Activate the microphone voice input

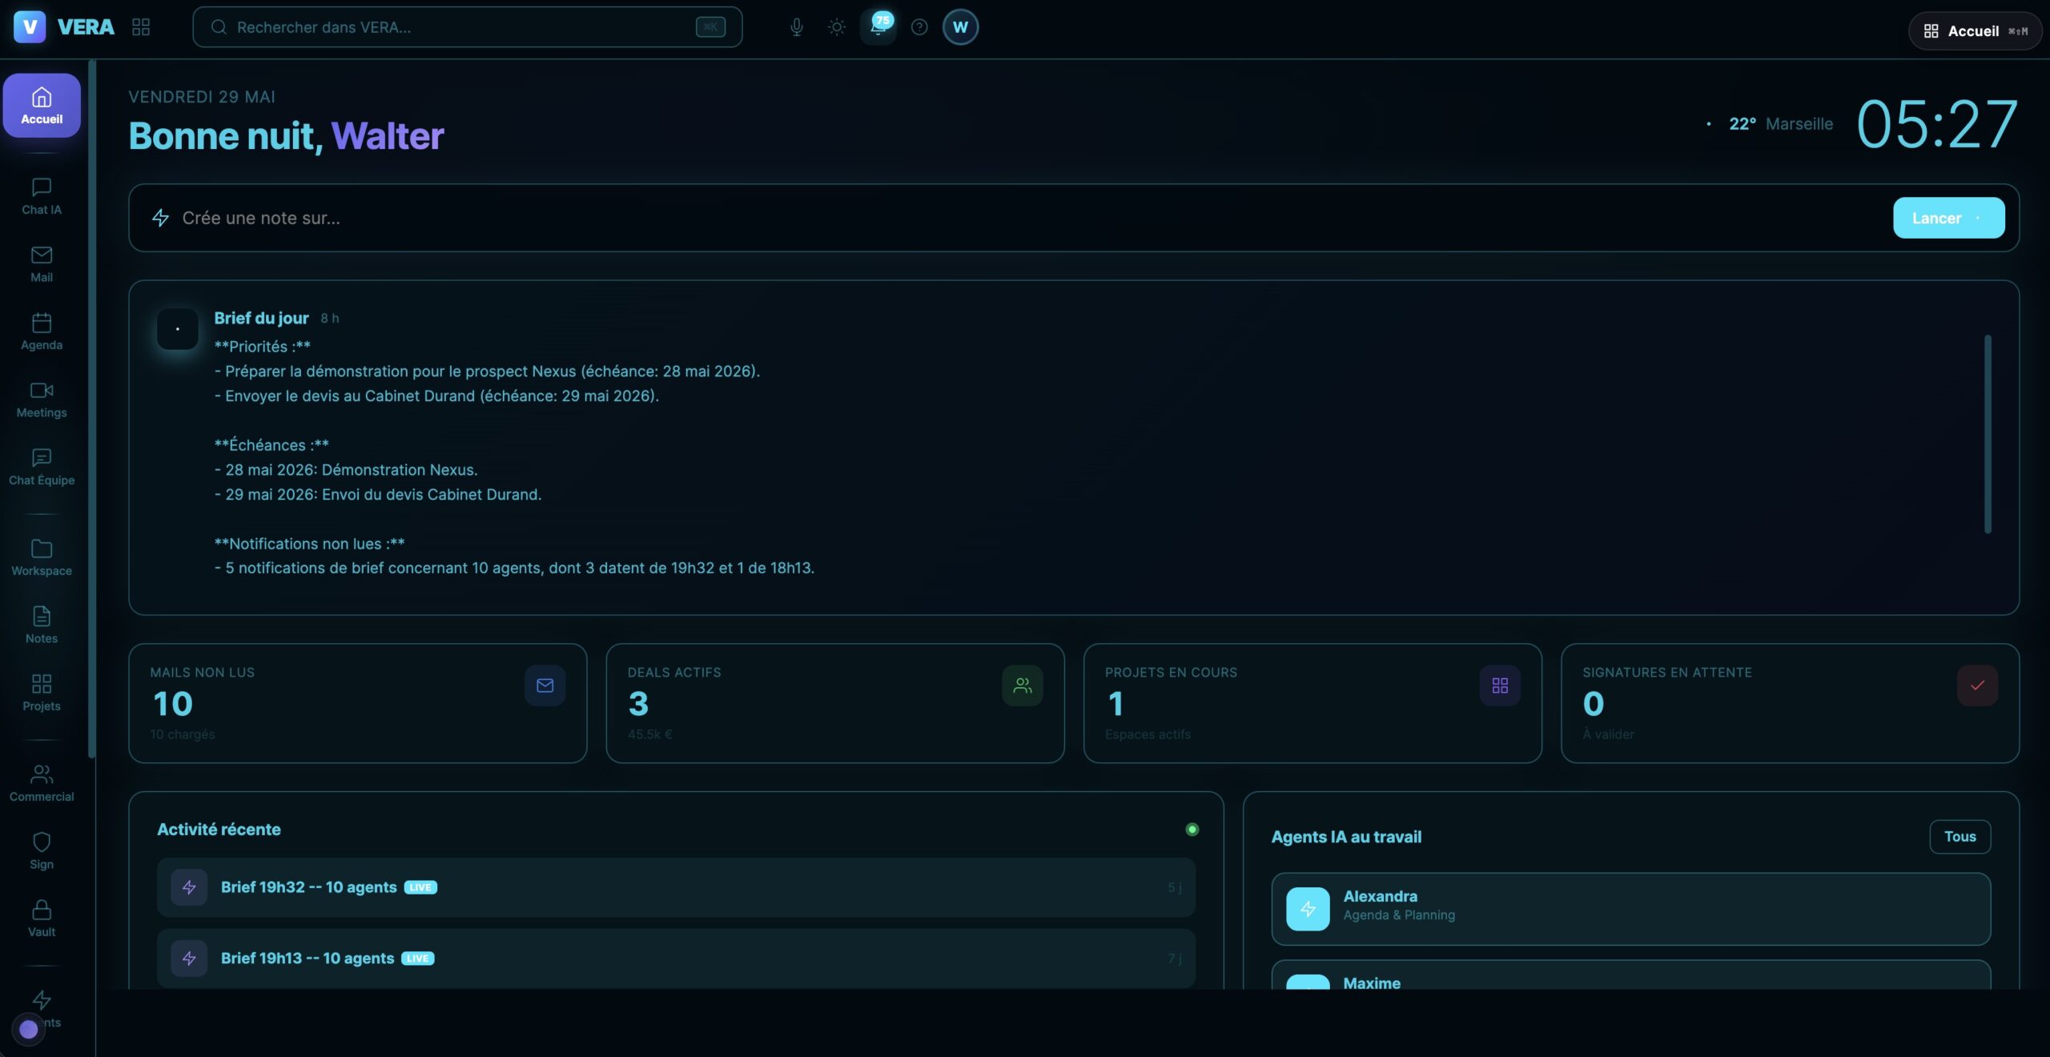coord(796,27)
